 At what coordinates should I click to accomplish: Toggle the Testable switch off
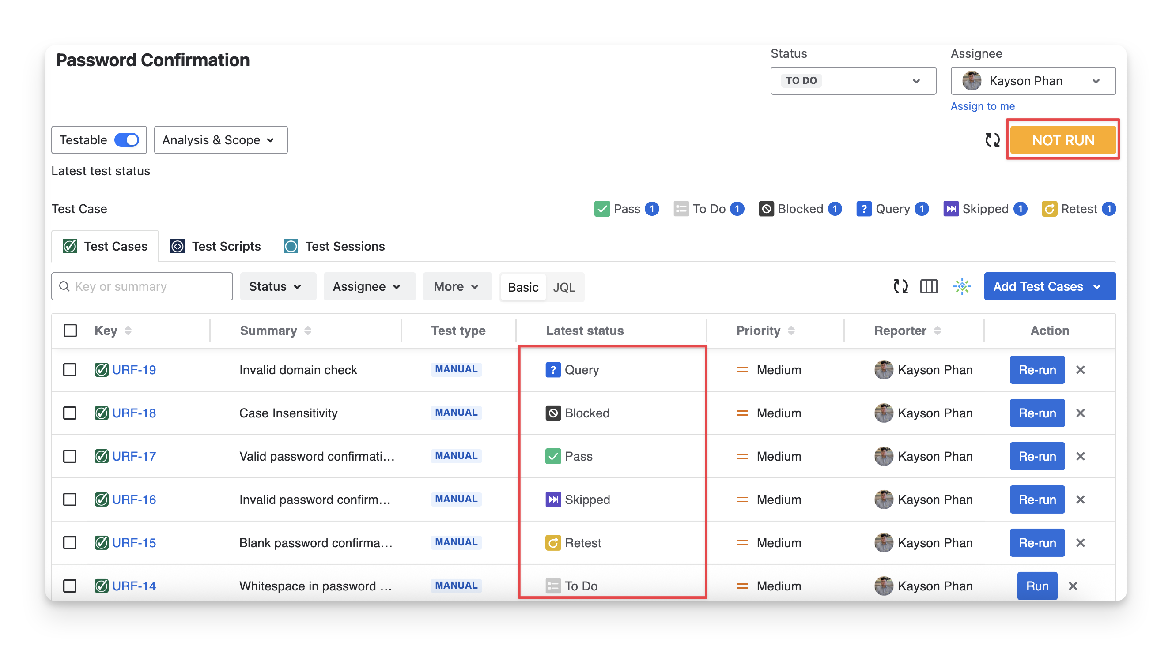[x=126, y=140]
